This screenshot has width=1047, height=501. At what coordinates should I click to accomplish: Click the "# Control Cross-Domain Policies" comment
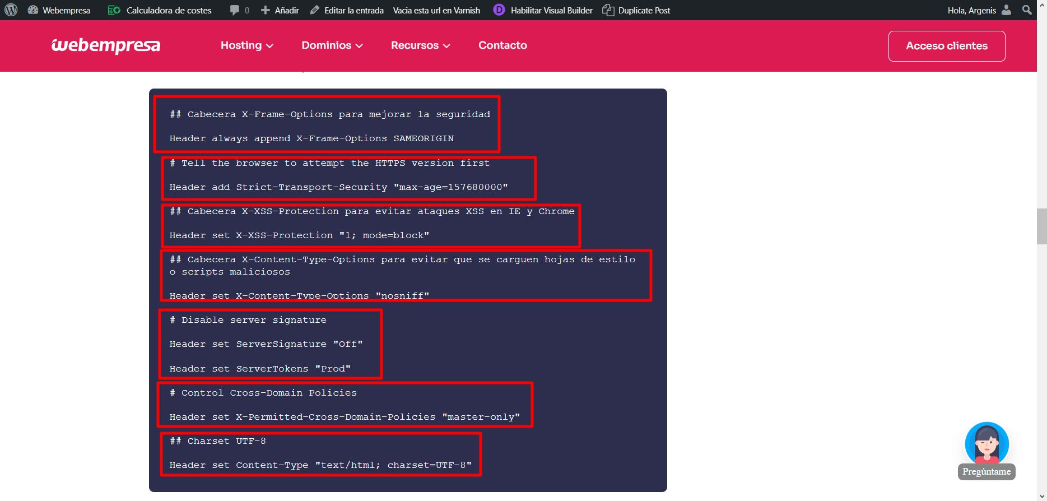[263, 393]
